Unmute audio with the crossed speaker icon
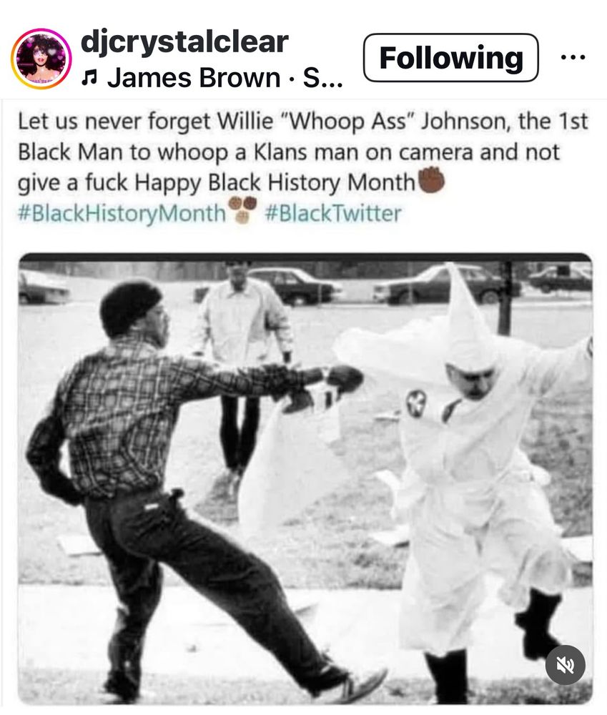The height and width of the screenshot is (715, 607). (566, 665)
